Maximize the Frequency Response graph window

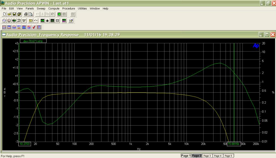(267, 35)
